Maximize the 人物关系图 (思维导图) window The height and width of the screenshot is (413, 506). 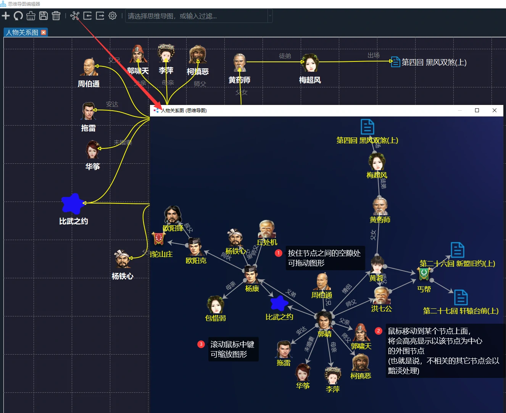click(x=477, y=110)
